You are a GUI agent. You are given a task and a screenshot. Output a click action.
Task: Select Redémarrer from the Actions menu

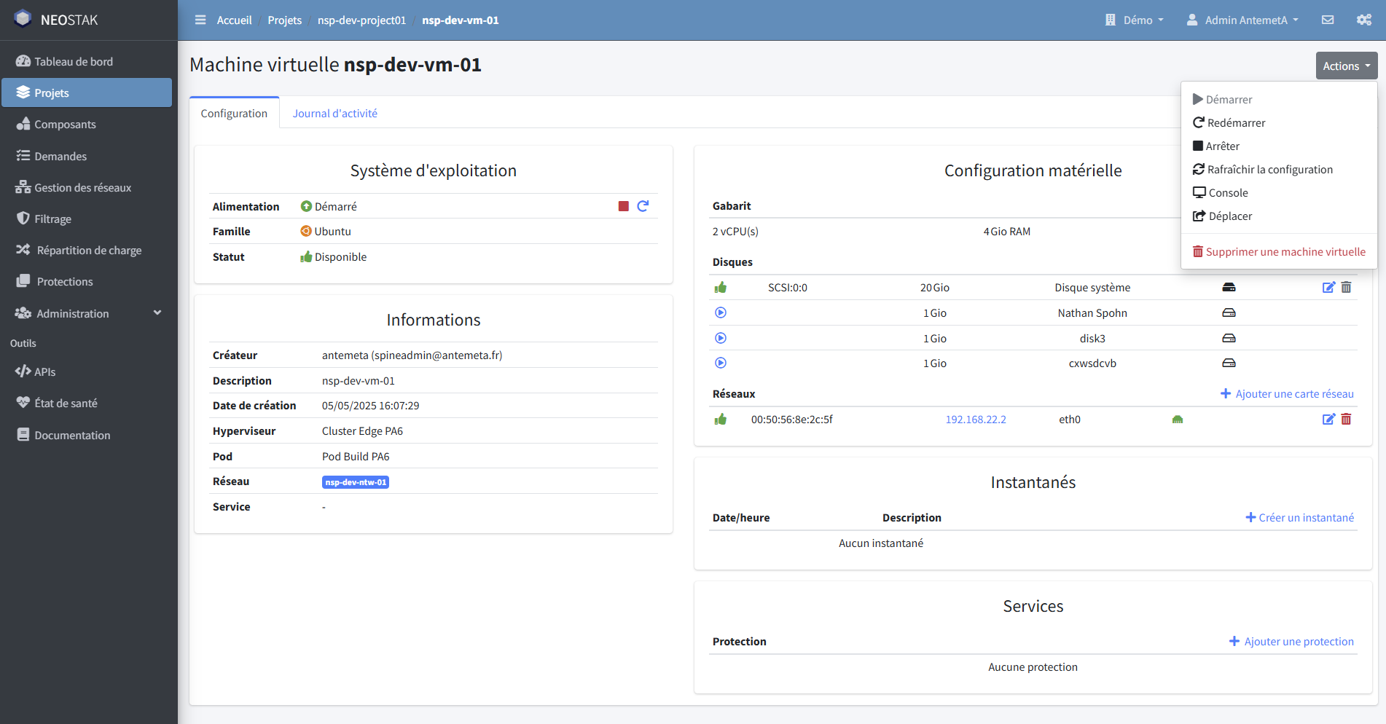(1235, 122)
